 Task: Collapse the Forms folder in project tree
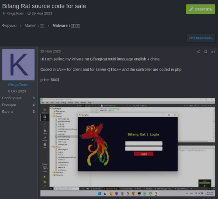pos(52,146)
